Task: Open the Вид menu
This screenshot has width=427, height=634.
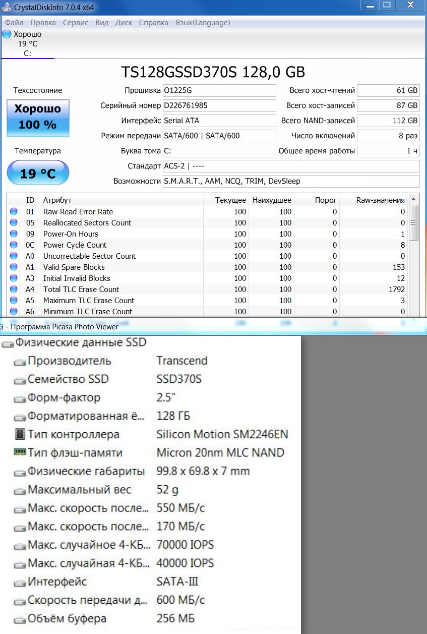Action: (x=102, y=23)
